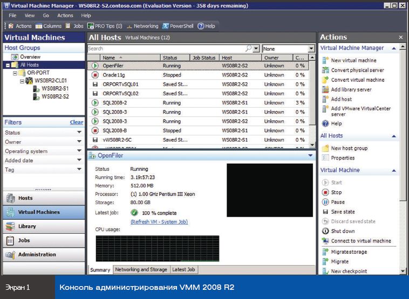Viewport: 409px width, 299px height.
Task: Click the Refresh VM - System Job link
Action: click(x=159, y=221)
